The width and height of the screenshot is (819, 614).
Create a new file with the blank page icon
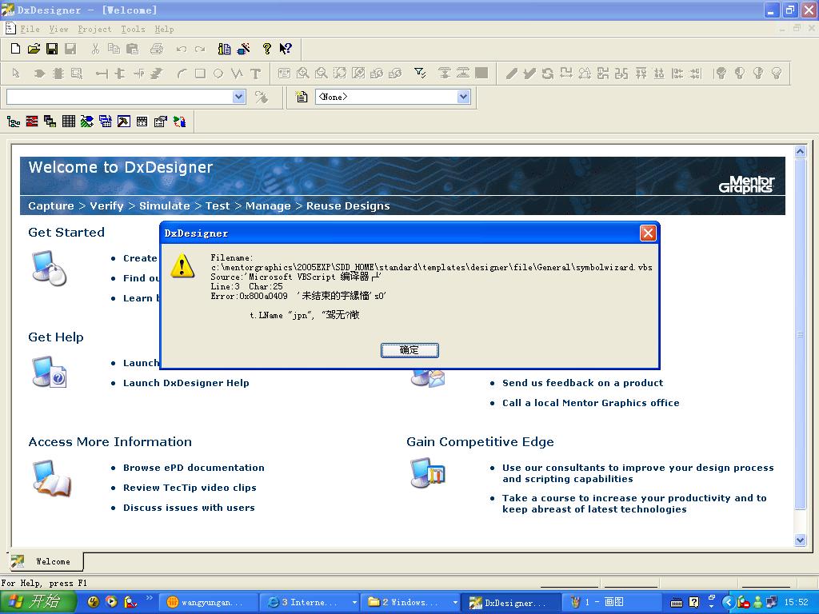(x=16, y=49)
